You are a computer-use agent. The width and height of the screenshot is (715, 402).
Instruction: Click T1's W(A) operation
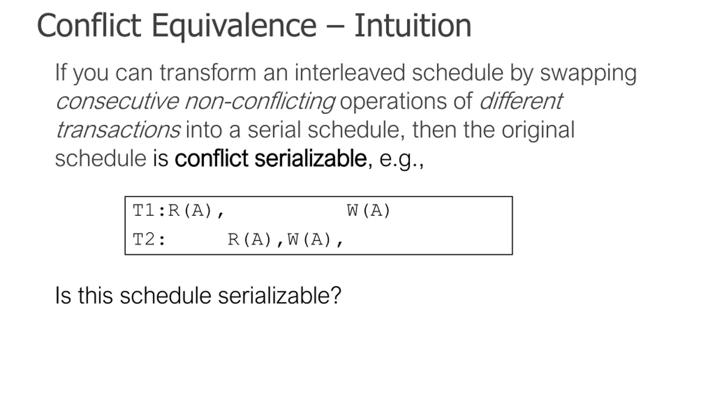[x=368, y=210]
